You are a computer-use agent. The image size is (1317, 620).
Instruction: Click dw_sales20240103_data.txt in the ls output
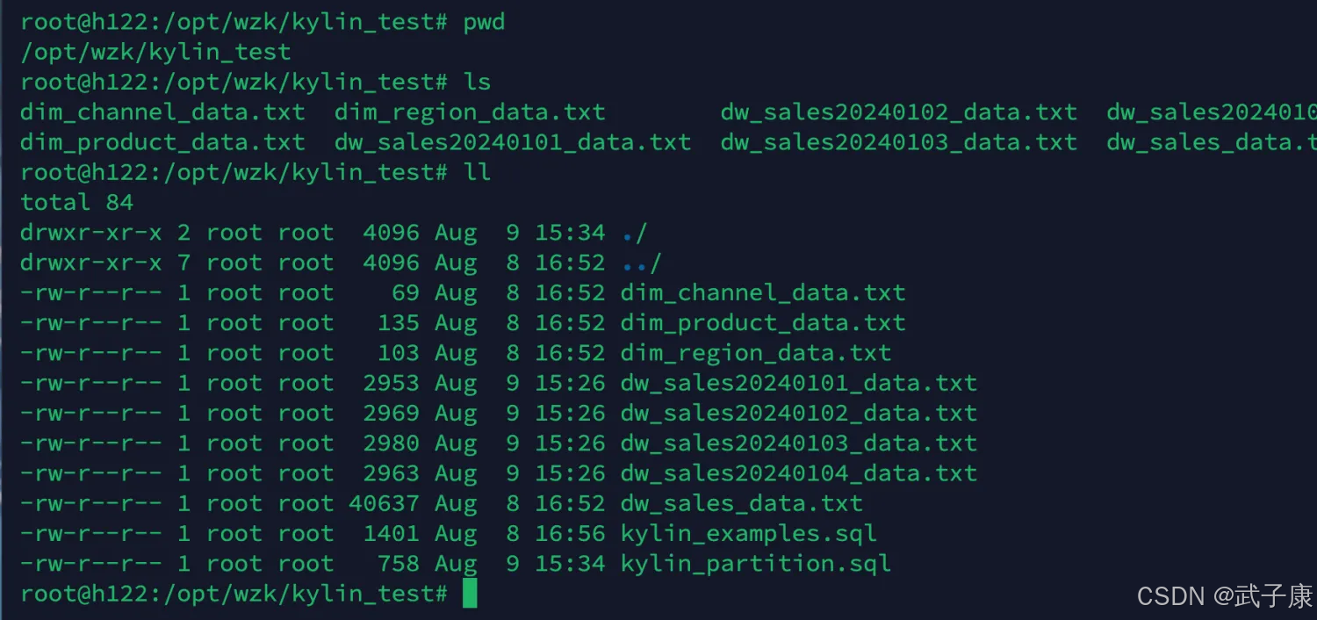click(x=898, y=142)
